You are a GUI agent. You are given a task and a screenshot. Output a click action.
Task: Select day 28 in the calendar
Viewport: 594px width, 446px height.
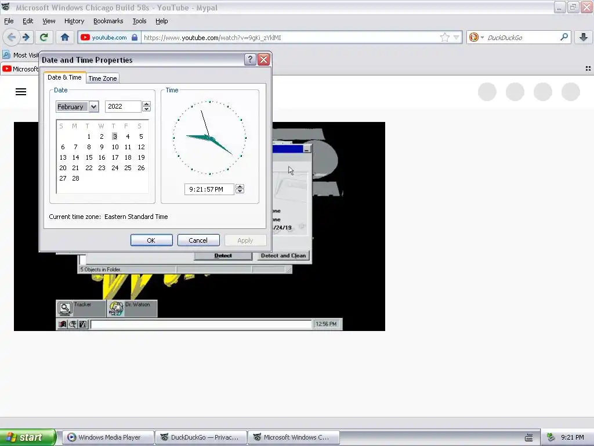[x=76, y=178]
